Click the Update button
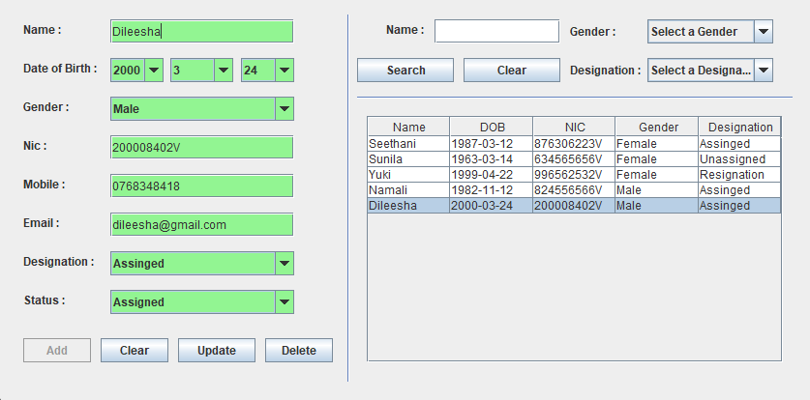The width and height of the screenshot is (810, 400). point(216,351)
